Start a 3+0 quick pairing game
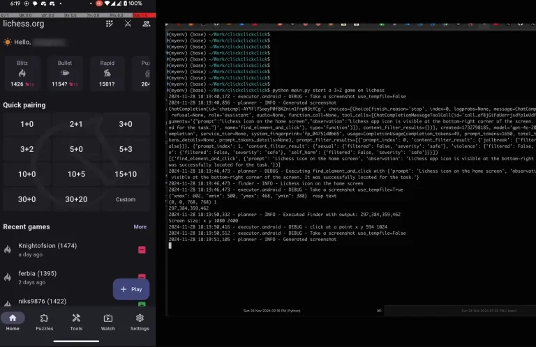536x347 pixels. [126, 124]
